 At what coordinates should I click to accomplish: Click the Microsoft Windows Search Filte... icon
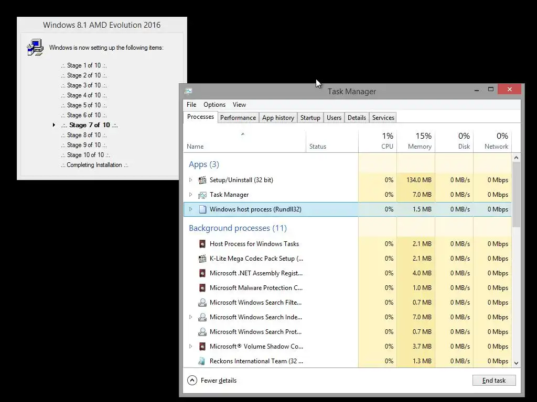click(x=202, y=303)
